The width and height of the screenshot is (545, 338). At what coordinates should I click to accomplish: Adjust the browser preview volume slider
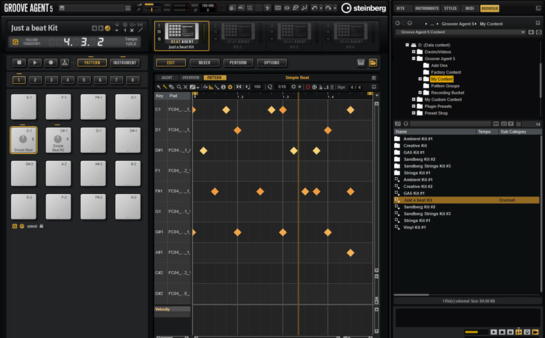pyautogui.click(x=476, y=332)
